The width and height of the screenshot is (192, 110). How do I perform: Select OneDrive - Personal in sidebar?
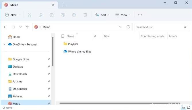[23, 44]
